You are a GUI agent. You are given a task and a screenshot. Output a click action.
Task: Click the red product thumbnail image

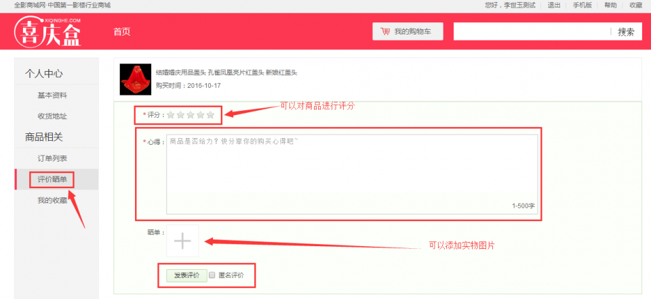coord(135,79)
